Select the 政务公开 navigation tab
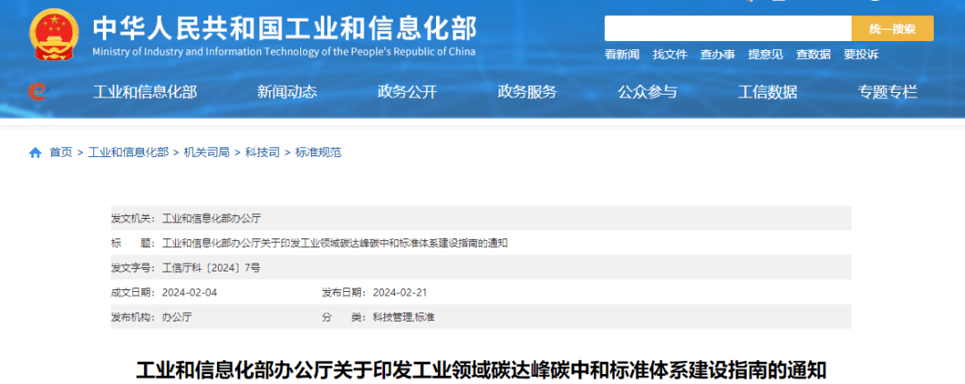965x384 pixels. point(407,92)
